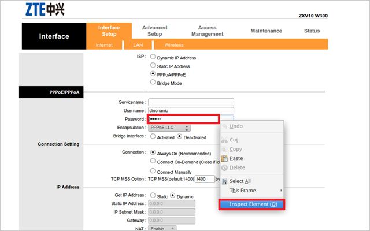The width and height of the screenshot is (370, 231).
Task: Click the Username text field
Action: point(190,110)
